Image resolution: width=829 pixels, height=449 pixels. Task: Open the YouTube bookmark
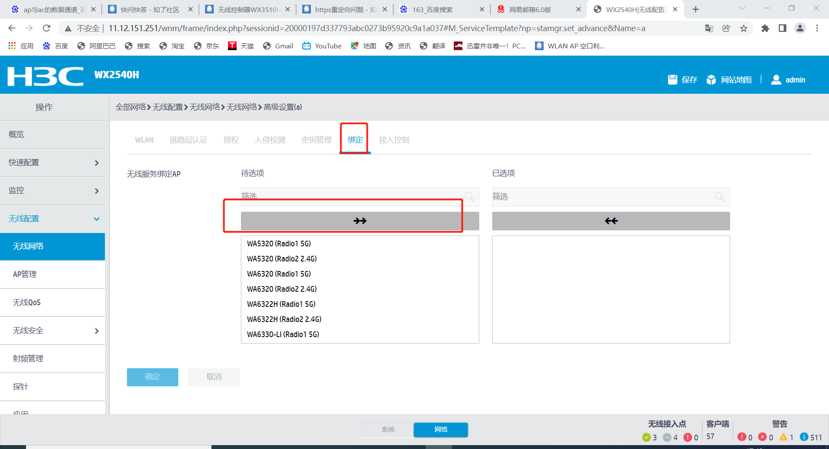pyautogui.click(x=322, y=46)
